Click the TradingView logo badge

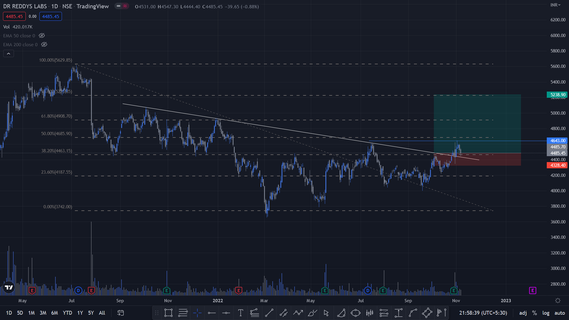tap(9, 287)
